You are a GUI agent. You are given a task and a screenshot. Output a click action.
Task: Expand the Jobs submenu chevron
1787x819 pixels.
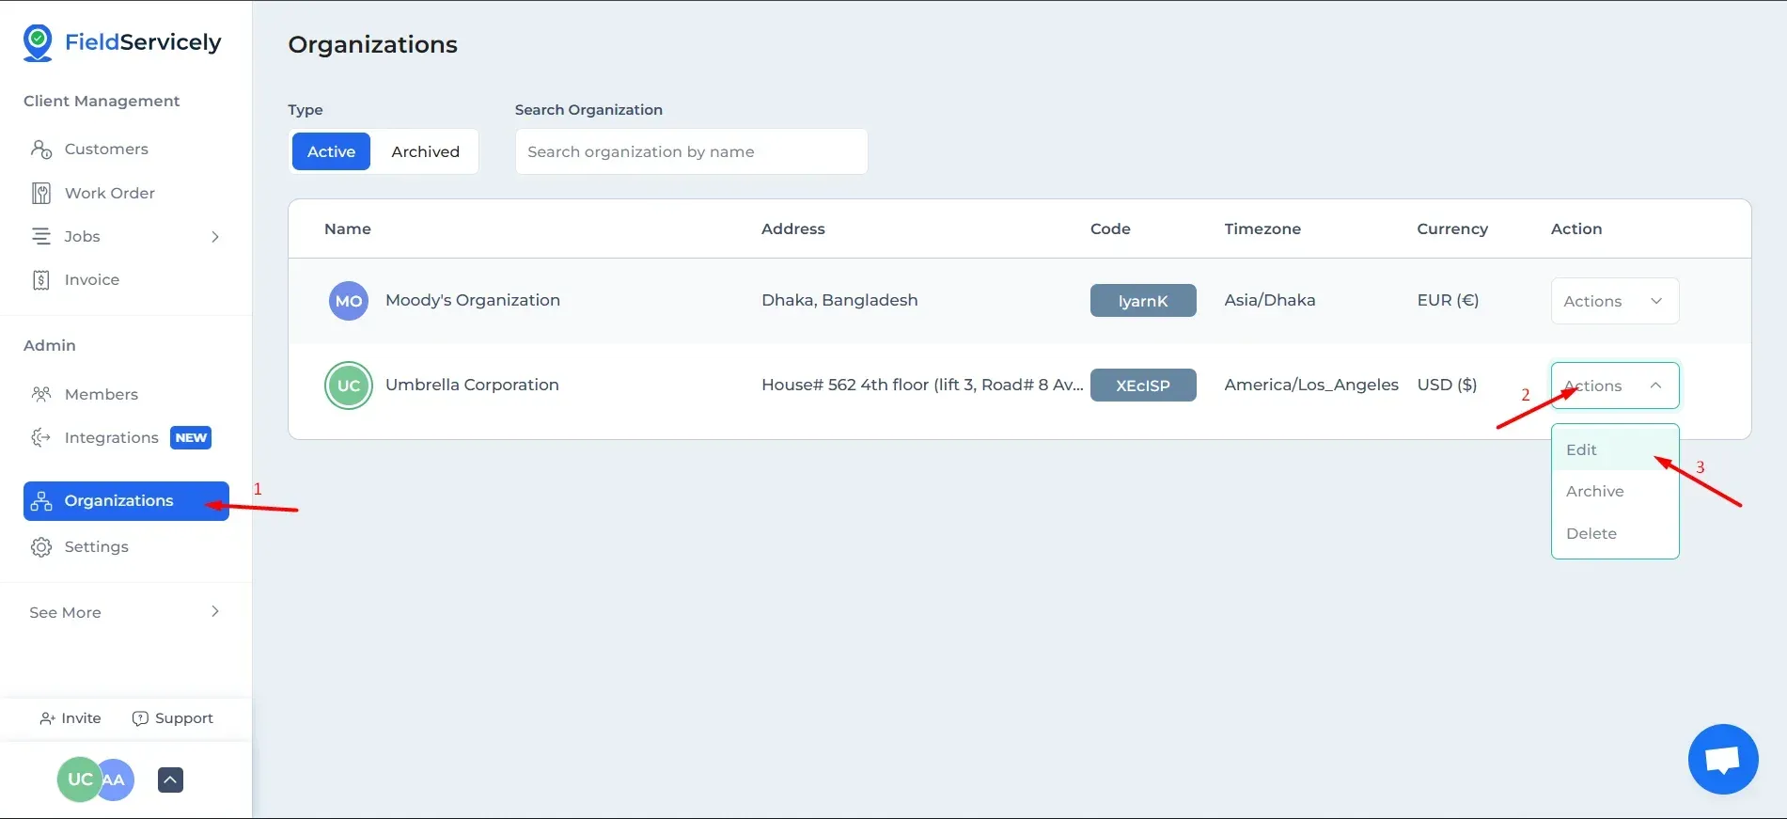[214, 236]
